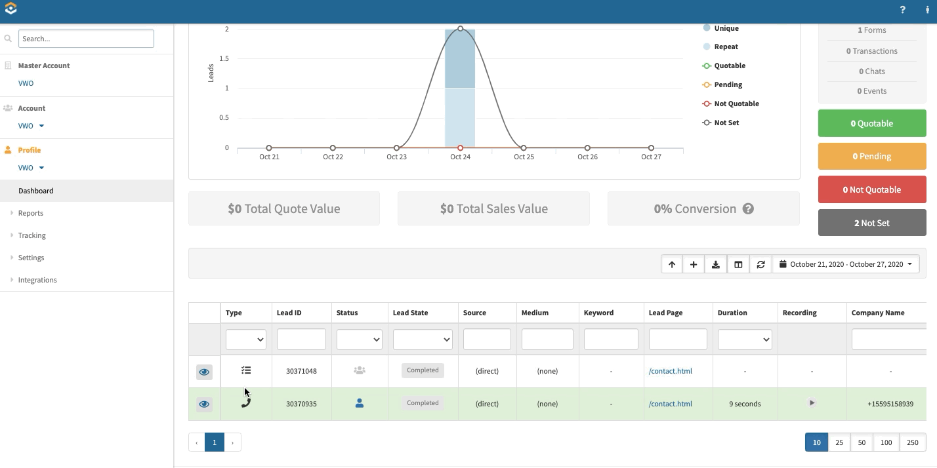The image size is (937, 468).
Task: Click the Profile person icon
Action: point(8,150)
